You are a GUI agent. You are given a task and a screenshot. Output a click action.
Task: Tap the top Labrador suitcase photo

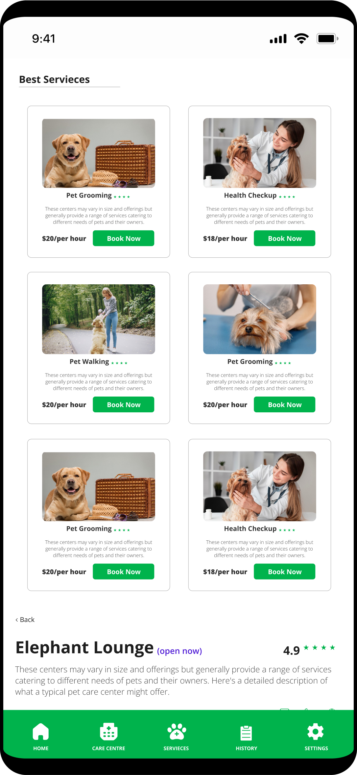(99, 153)
